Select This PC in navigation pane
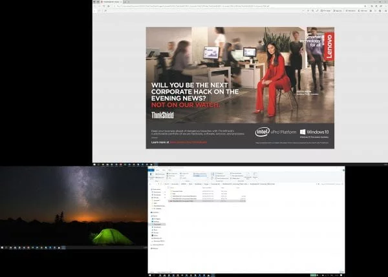 pyautogui.click(x=155, y=216)
